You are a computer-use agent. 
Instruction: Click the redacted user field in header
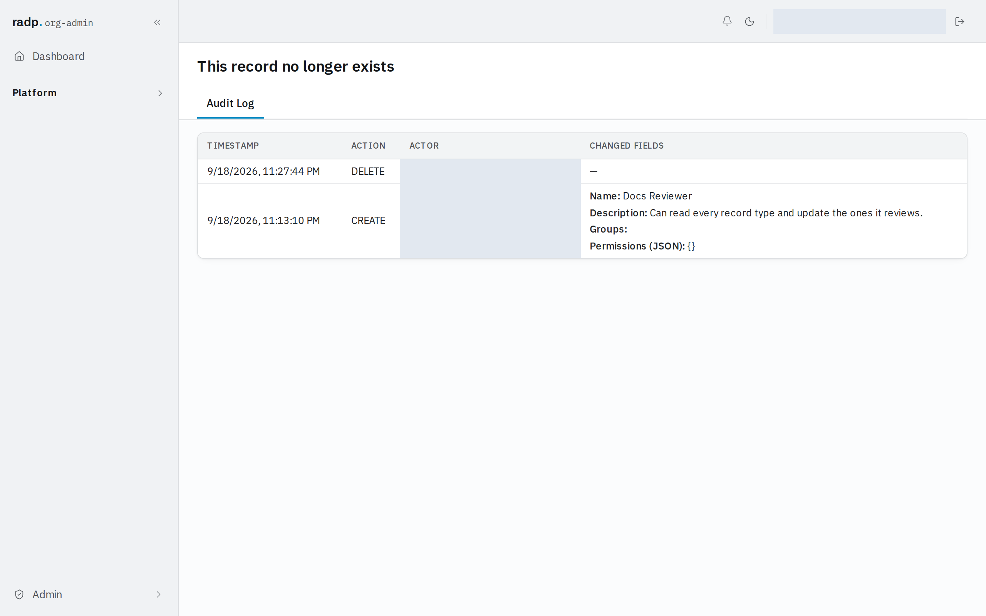(859, 22)
